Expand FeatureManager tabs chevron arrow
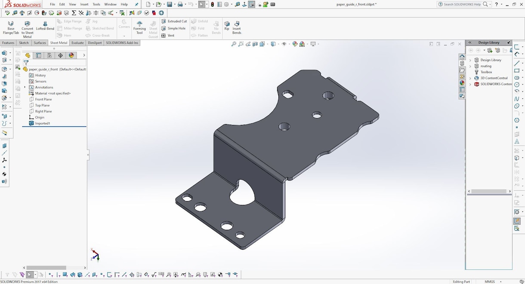 pos(84,55)
